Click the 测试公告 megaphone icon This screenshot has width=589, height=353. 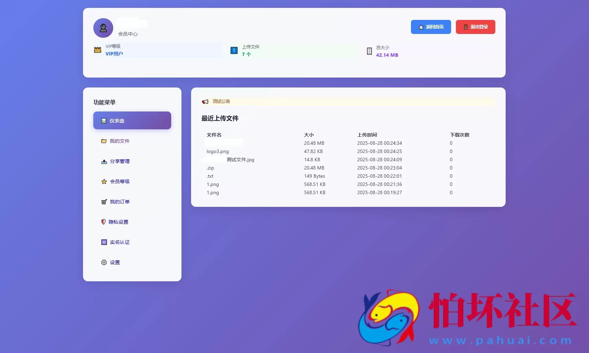pos(205,102)
